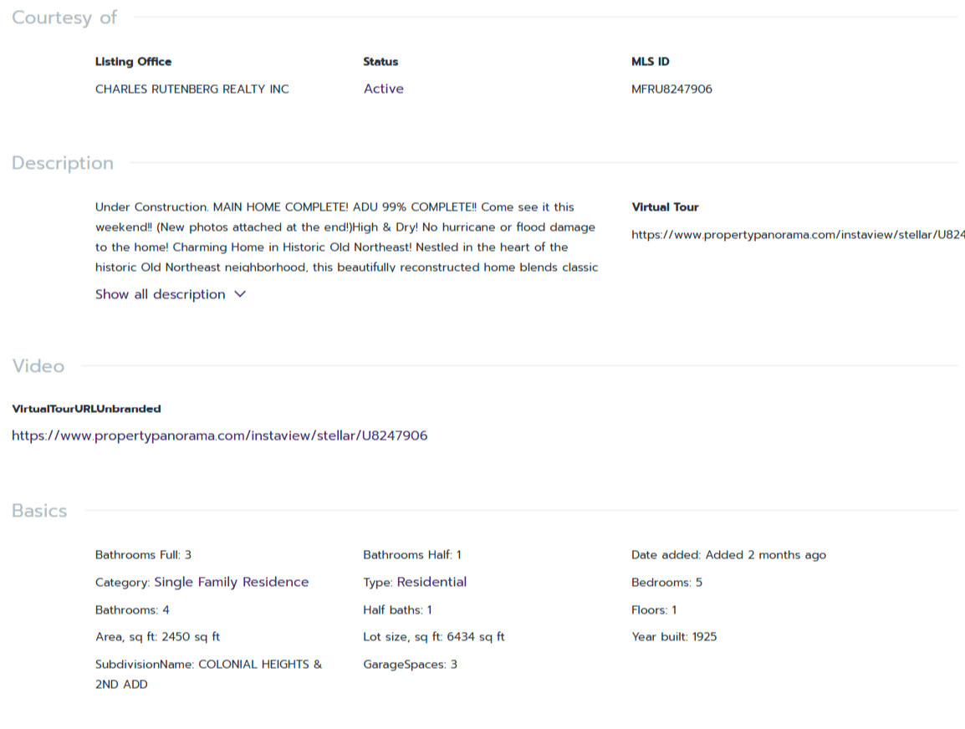Click the GarageSpaces: 3 entry
Image resolution: width=965 pixels, height=729 pixels.
(410, 665)
